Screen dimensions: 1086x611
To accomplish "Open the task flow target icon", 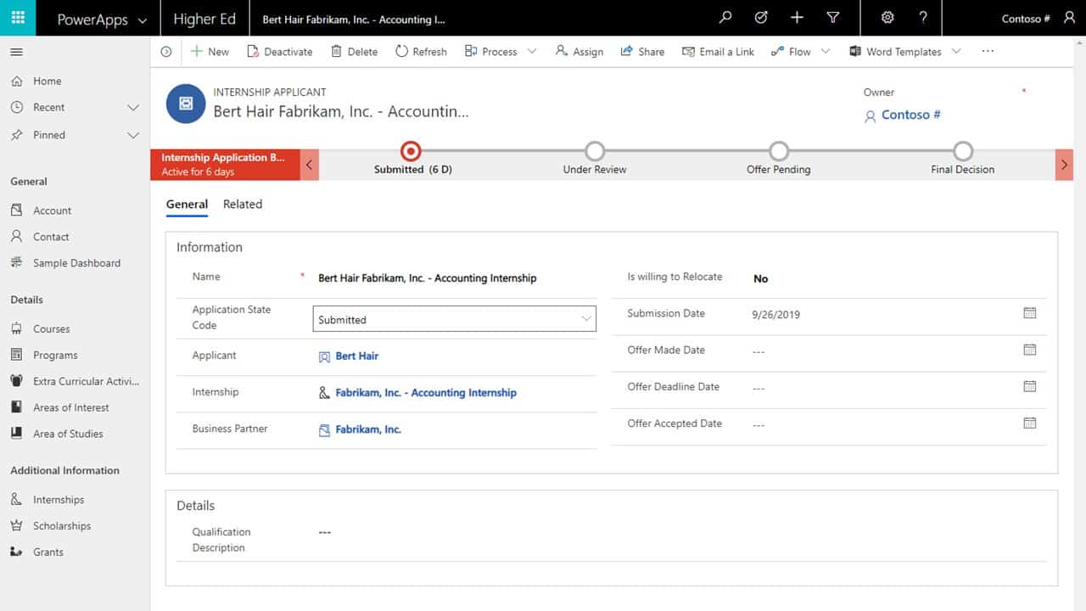I will [761, 18].
